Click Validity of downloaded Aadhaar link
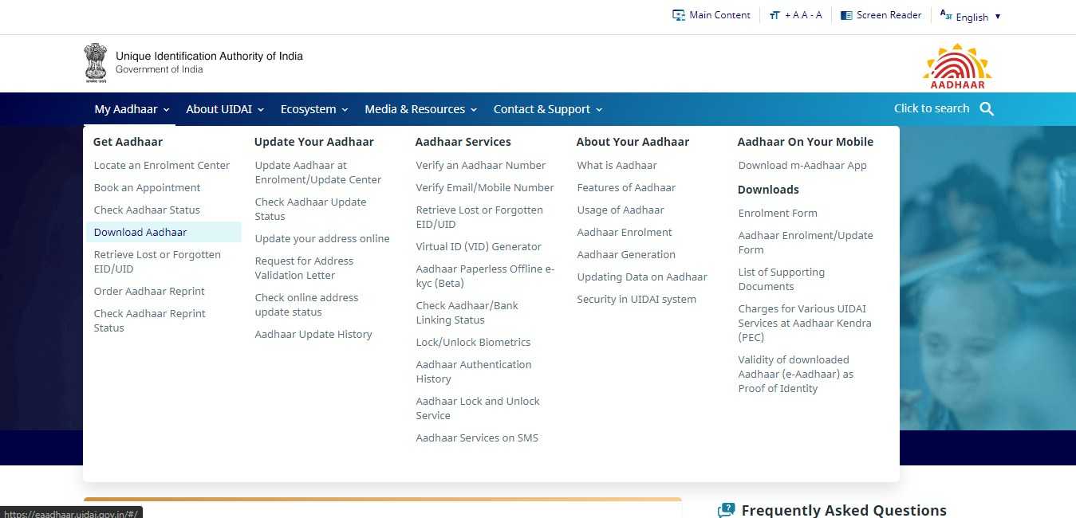The height and width of the screenshot is (518, 1076). (796, 374)
